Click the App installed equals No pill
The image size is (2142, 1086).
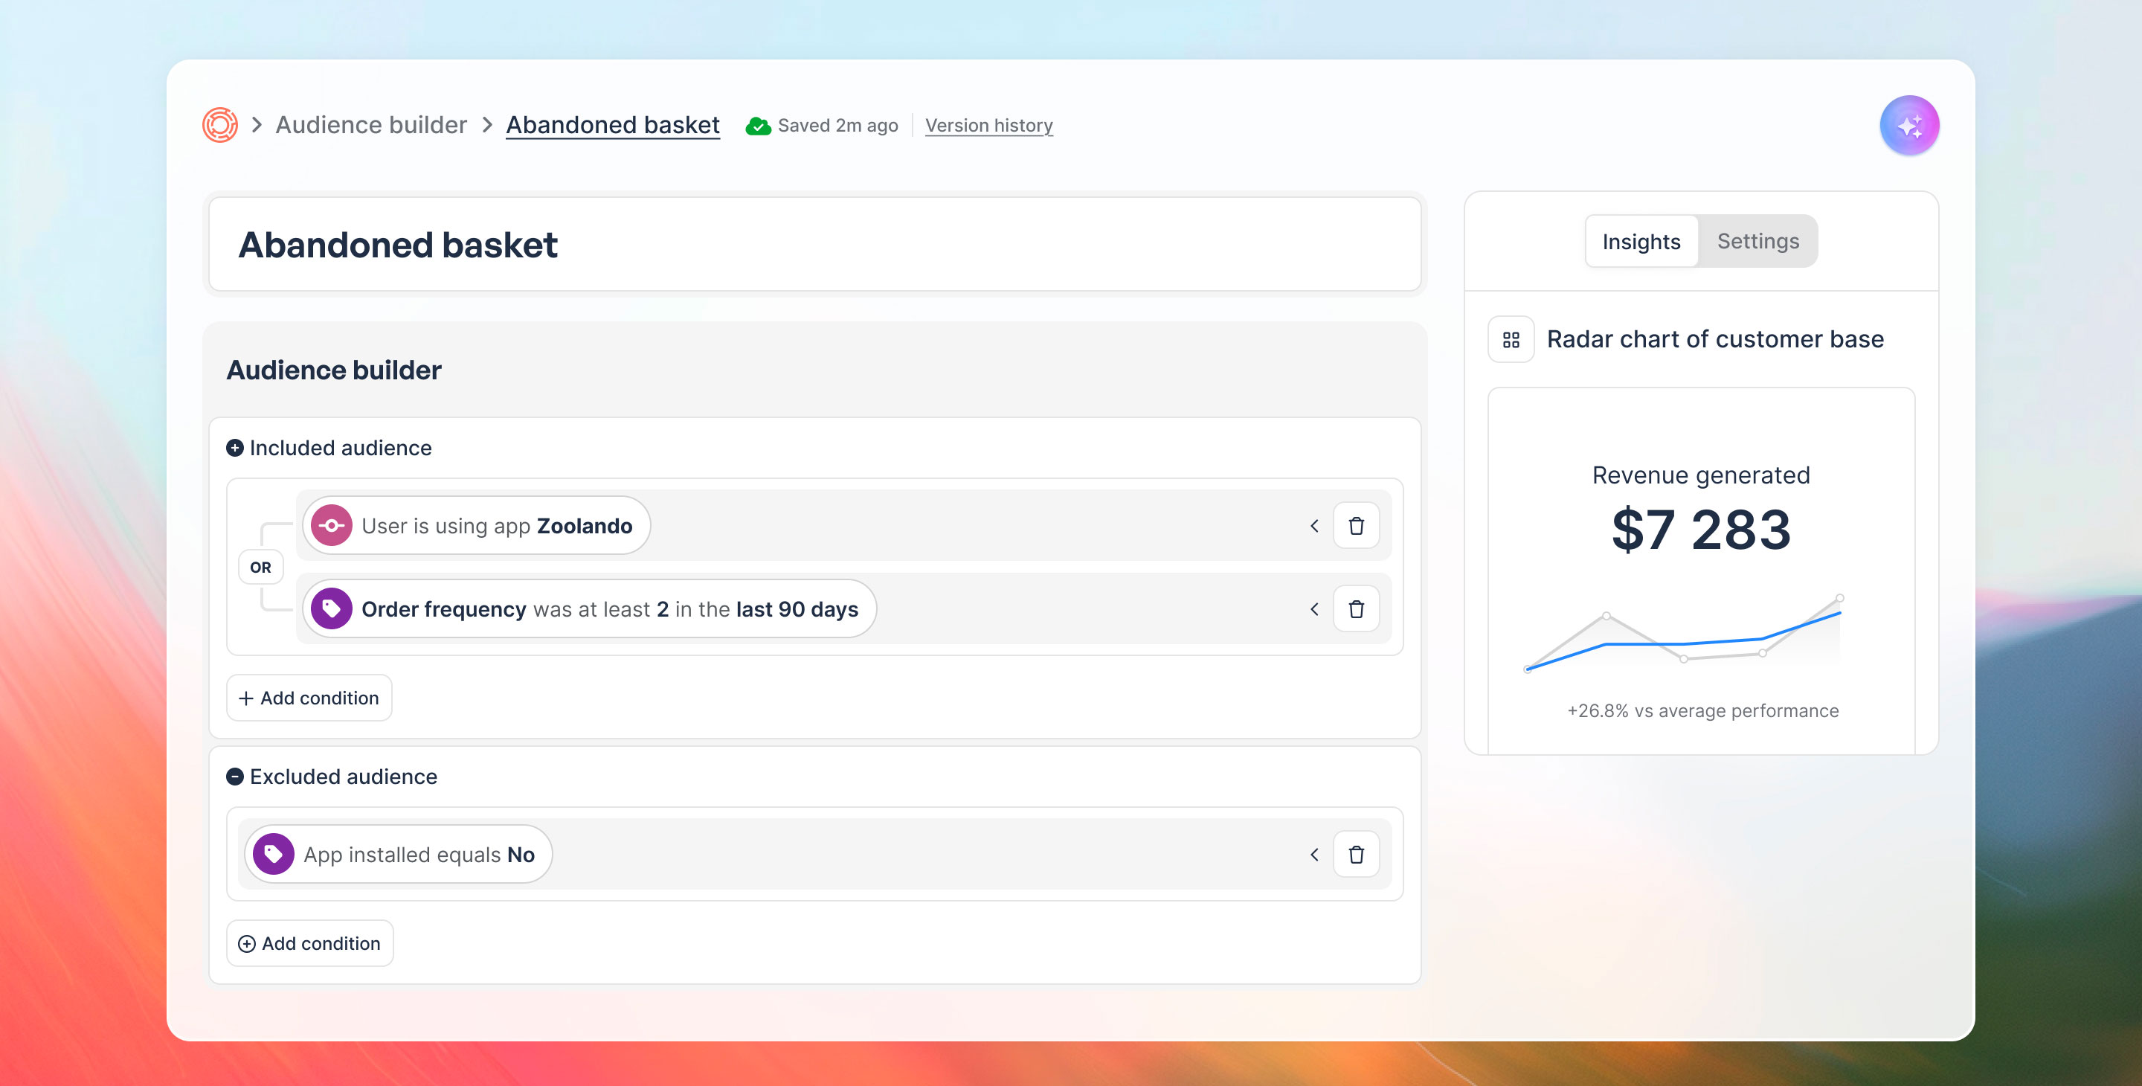pyautogui.click(x=399, y=854)
